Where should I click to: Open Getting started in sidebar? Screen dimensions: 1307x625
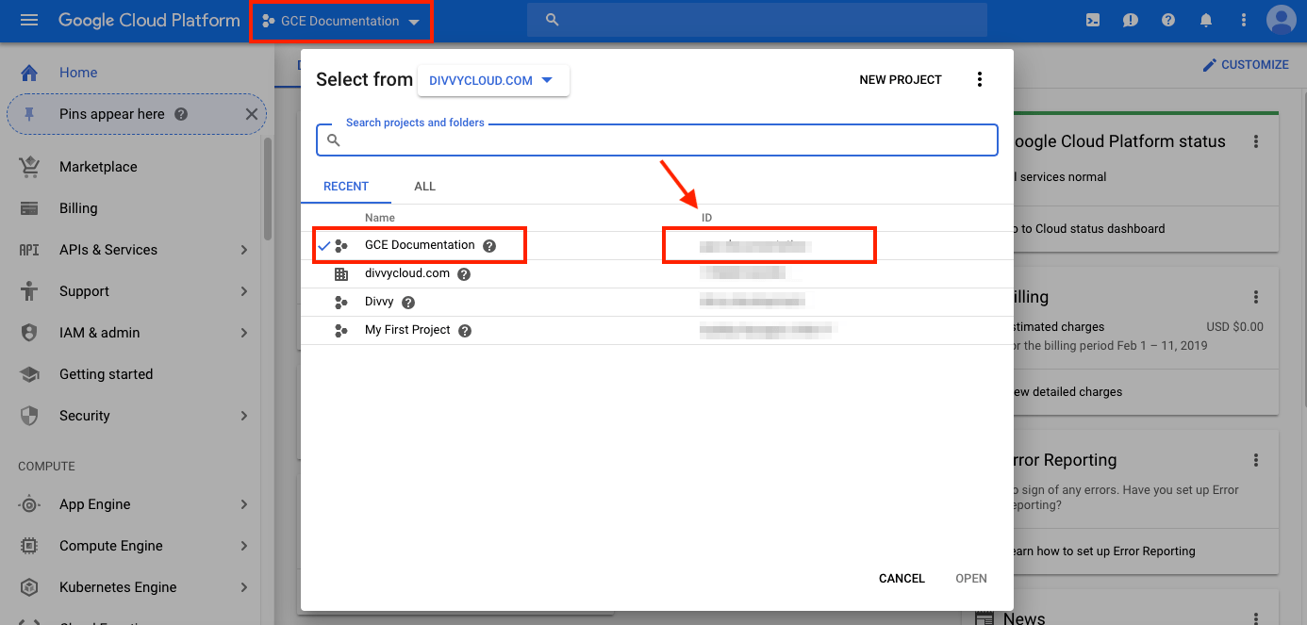pos(106,374)
